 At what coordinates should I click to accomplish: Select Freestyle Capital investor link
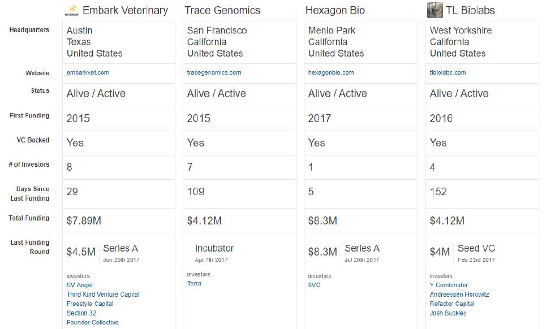(90, 304)
